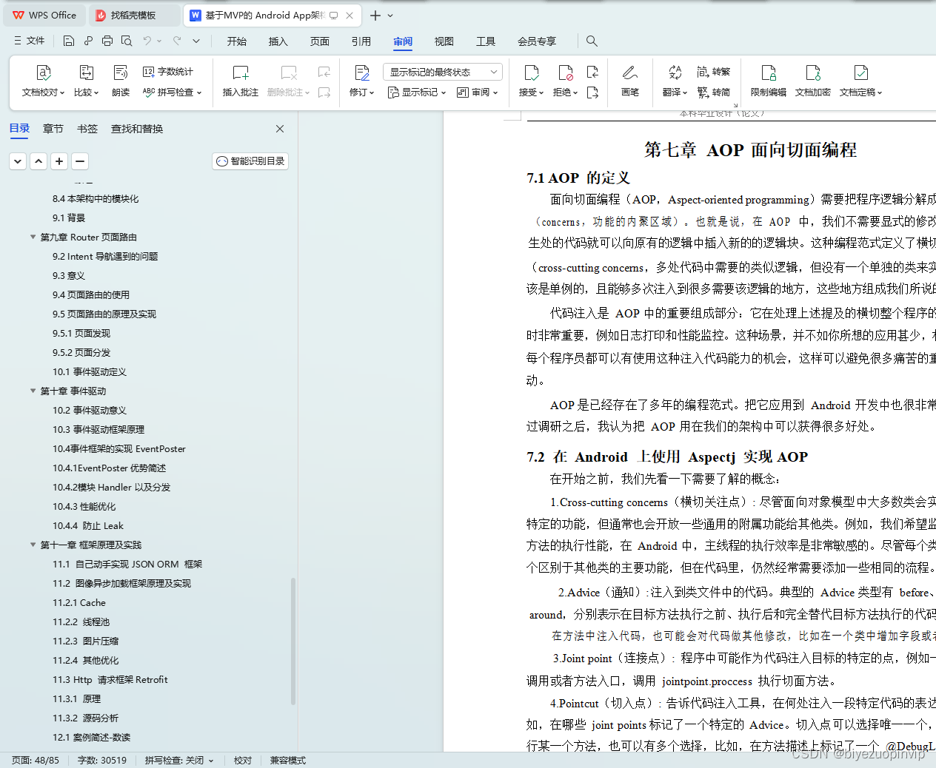Click the redo arrow
The image size is (936, 768).
(177, 41)
